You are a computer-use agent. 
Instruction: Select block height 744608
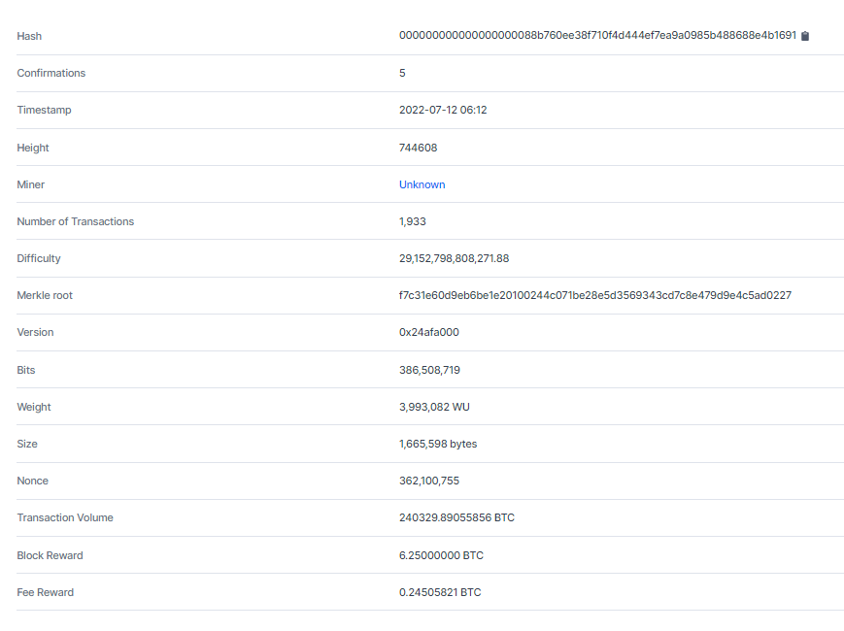click(x=419, y=148)
